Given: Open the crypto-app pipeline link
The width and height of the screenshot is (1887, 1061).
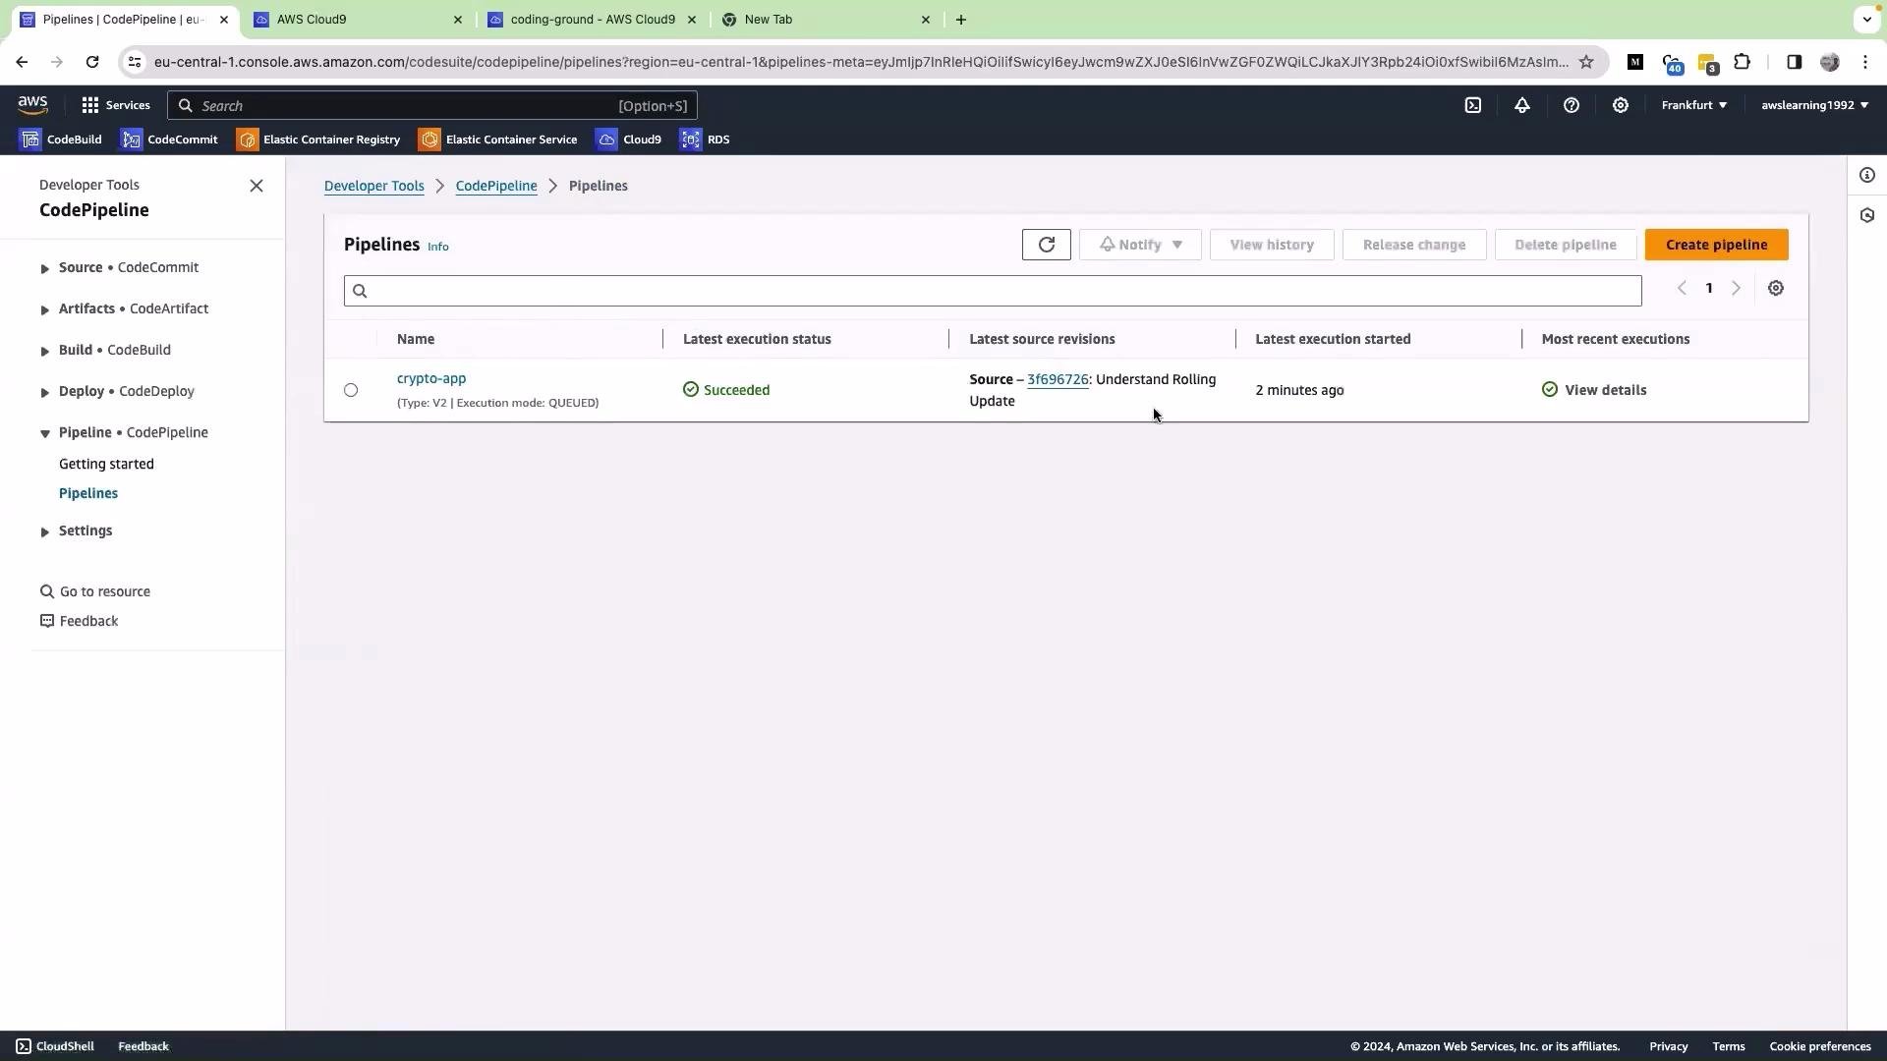Looking at the screenshot, I should pyautogui.click(x=431, y=378).
